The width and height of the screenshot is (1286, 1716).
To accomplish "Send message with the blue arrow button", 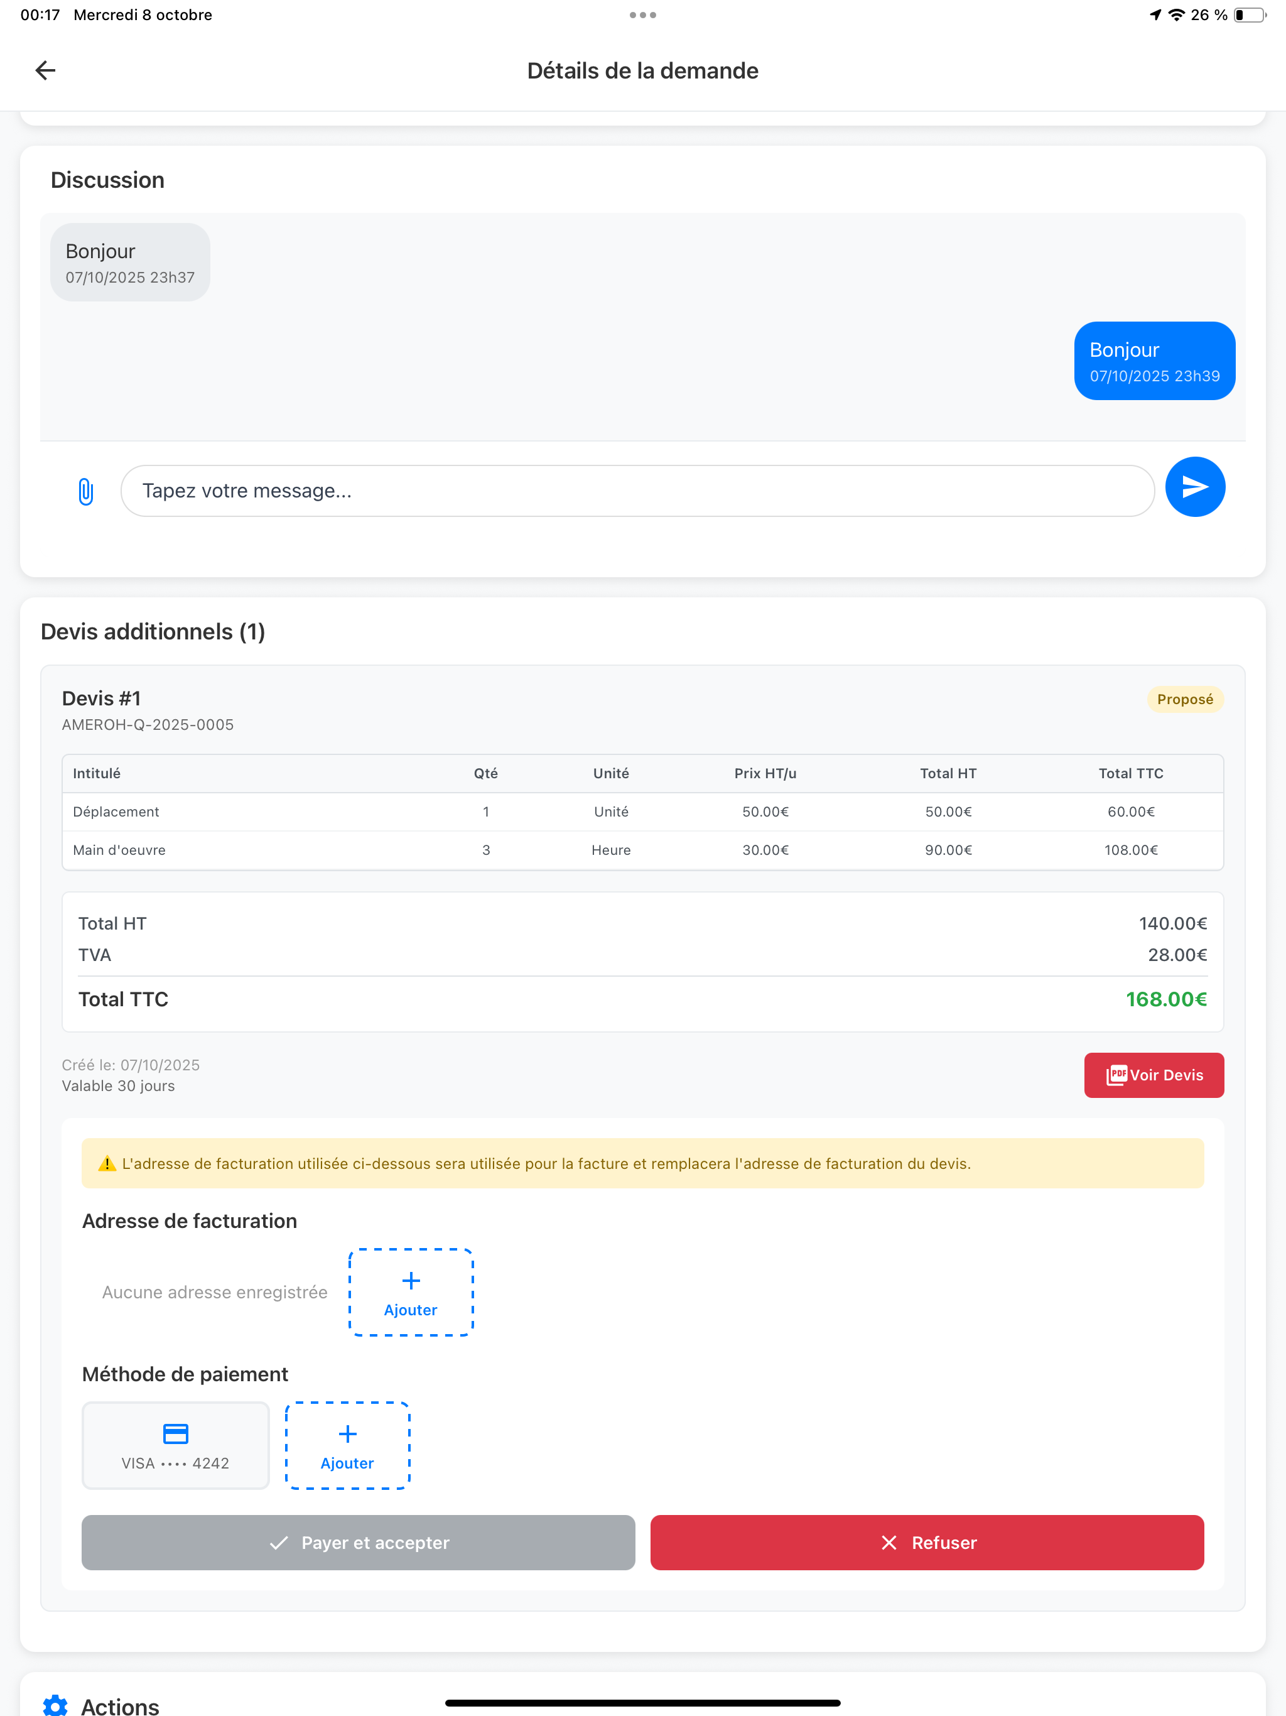I will (1194, 487).
